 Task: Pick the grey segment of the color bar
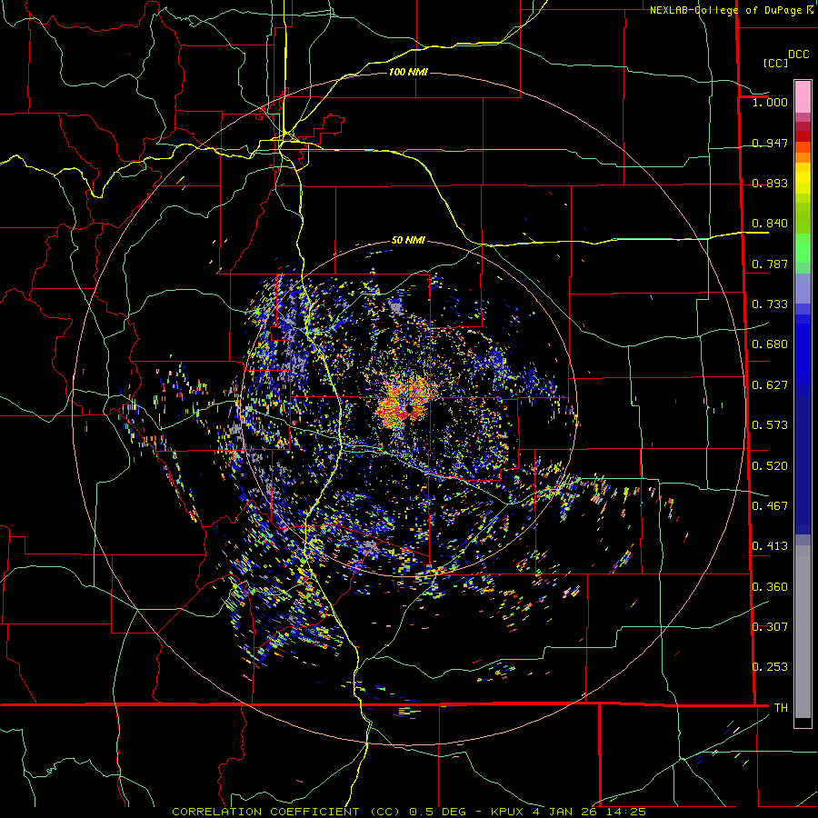803,632
